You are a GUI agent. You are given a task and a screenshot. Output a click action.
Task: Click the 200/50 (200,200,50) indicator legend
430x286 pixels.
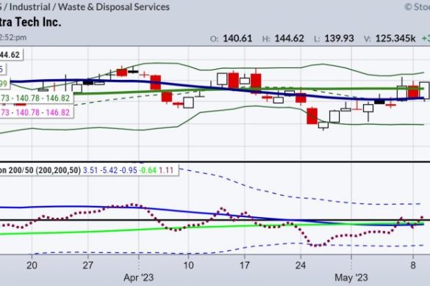(40, 170)
